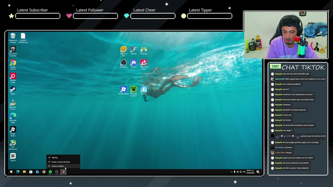Choose Cerrar la ventana in the menu

(x=63, y=166)
